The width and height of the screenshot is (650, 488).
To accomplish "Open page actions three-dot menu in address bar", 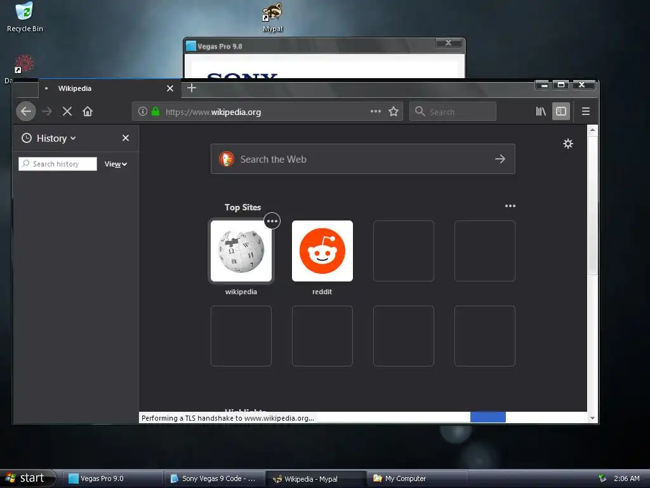I will 376,111.
